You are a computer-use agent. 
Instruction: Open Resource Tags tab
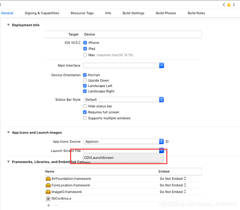click(82, 13)
